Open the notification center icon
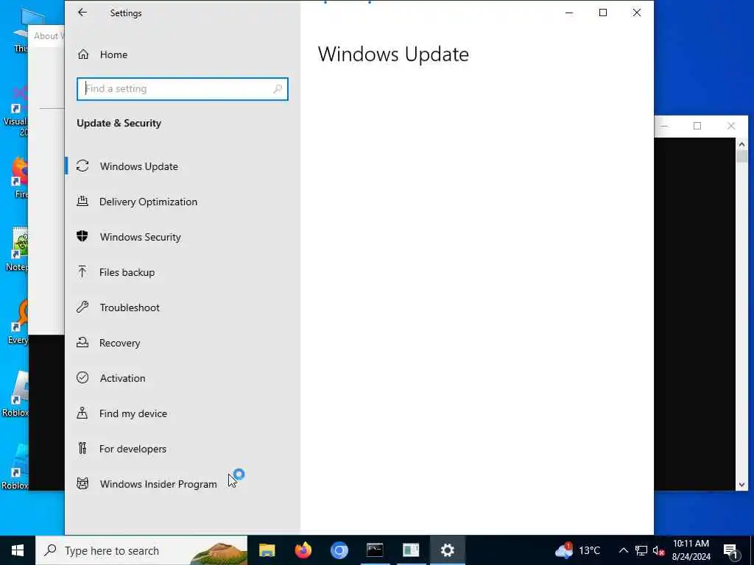The image size is (754, 565). pos(731,550)
